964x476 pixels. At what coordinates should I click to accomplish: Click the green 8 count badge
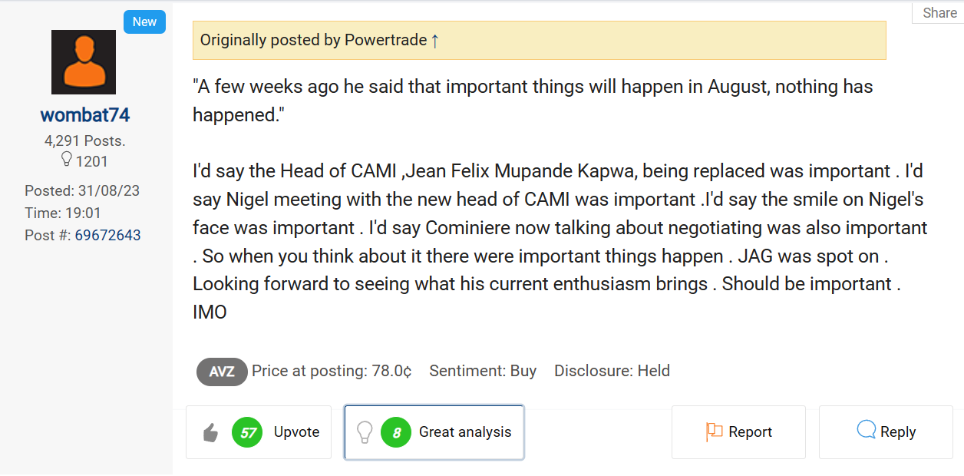pos(396,432)
